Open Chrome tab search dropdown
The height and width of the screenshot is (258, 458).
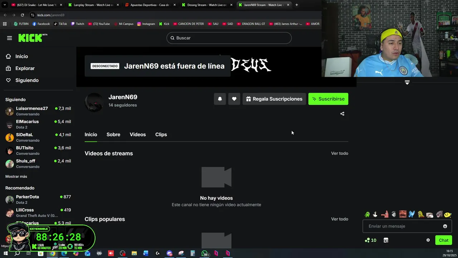pyautogui.click(x=5, y=5)
